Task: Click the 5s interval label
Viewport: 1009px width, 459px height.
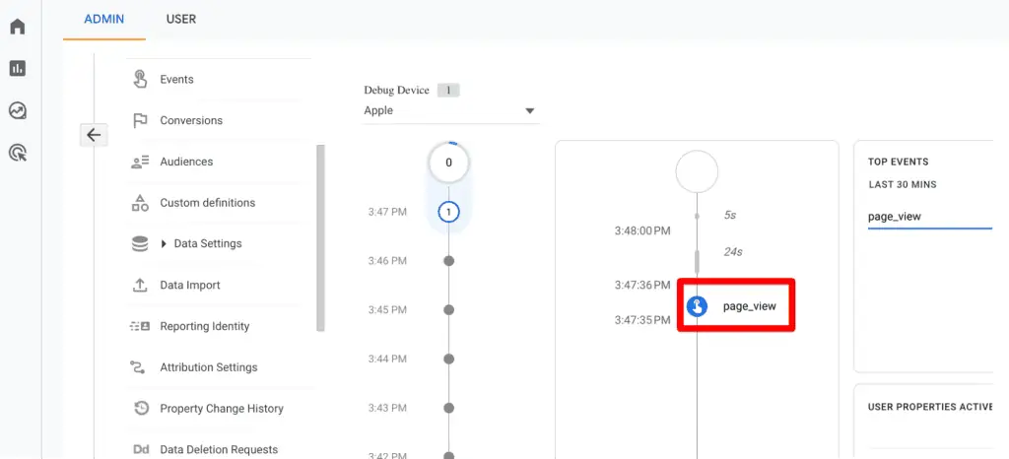Action: (x=730, y=216)
